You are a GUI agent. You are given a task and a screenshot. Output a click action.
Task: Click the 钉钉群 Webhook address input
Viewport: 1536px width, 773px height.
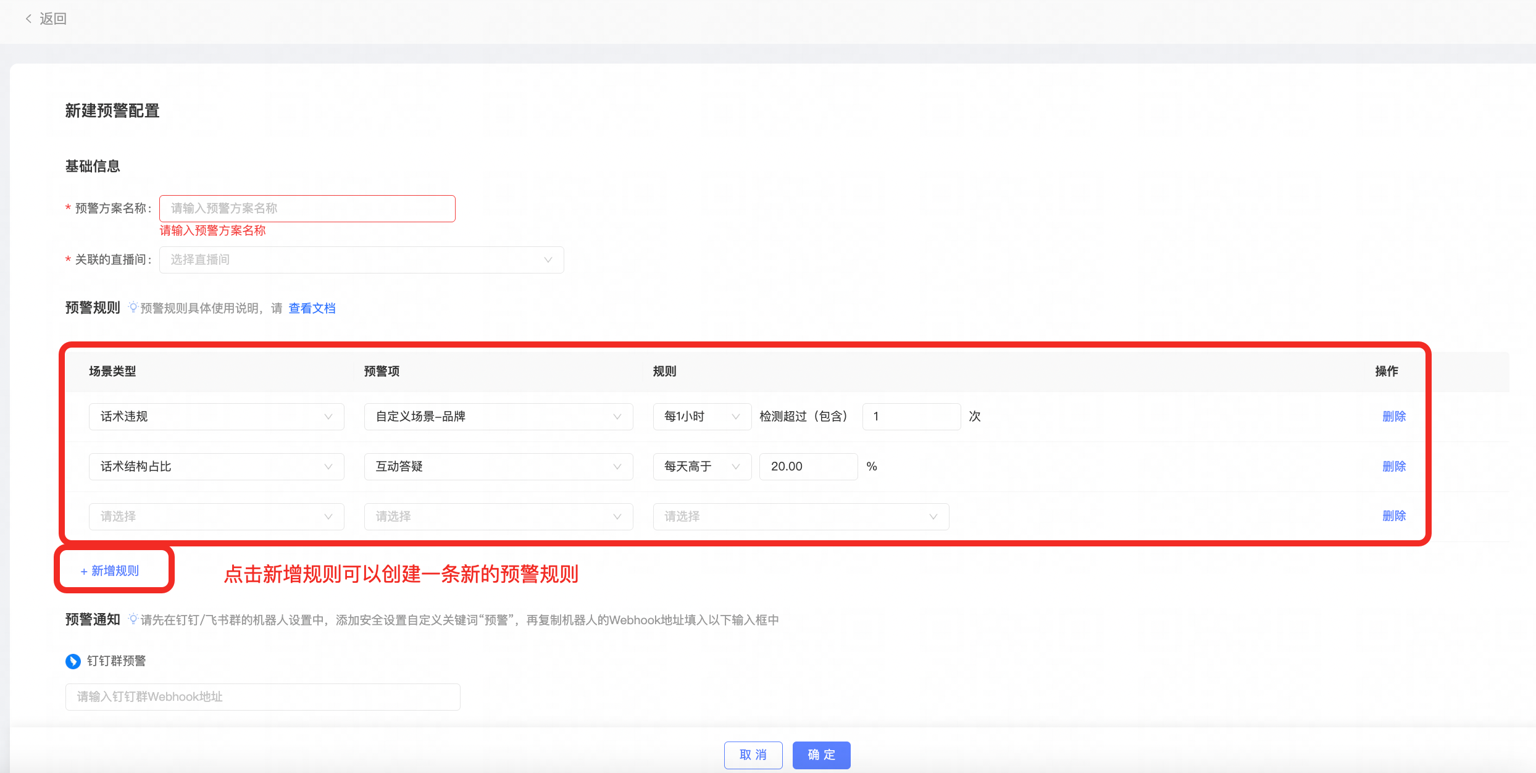pyautogui.click(x=262, y=697)
